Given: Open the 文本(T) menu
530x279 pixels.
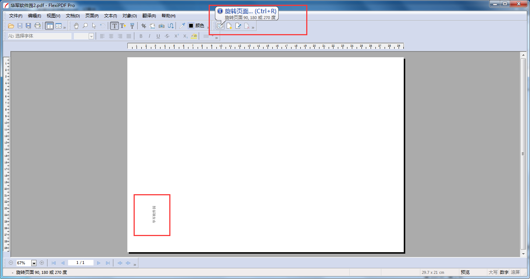Looking at the screenshot, I should (x=110, y=16).
